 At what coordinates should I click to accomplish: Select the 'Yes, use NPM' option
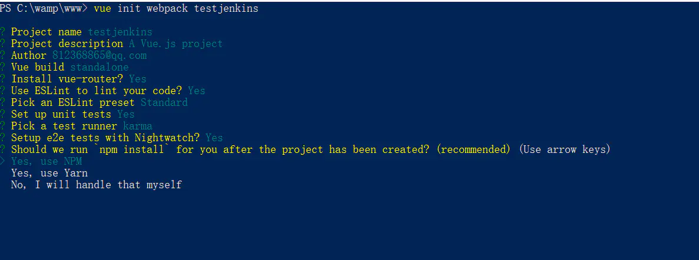47,161
